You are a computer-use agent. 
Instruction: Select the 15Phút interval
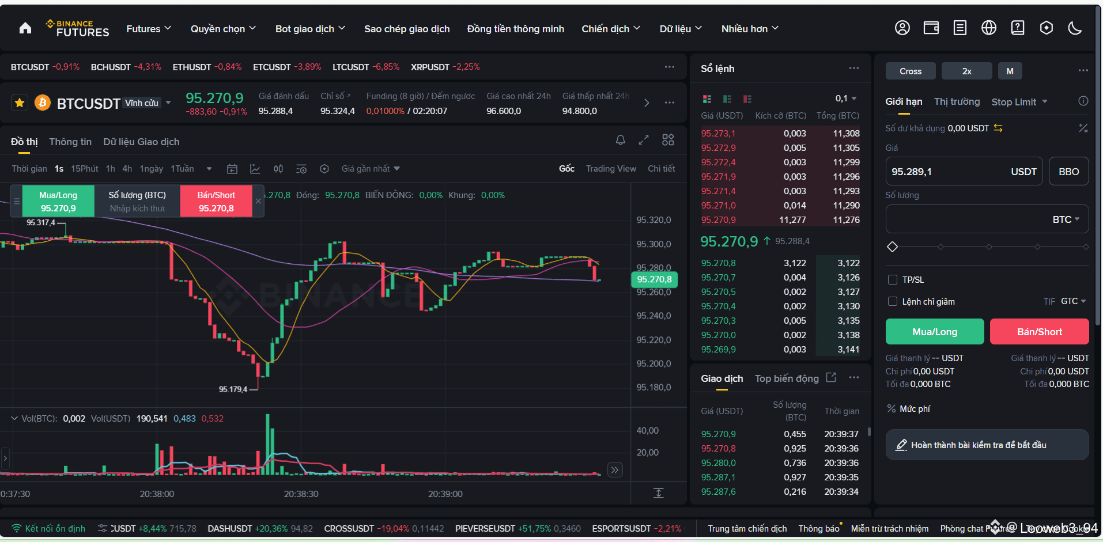[85, 169]
